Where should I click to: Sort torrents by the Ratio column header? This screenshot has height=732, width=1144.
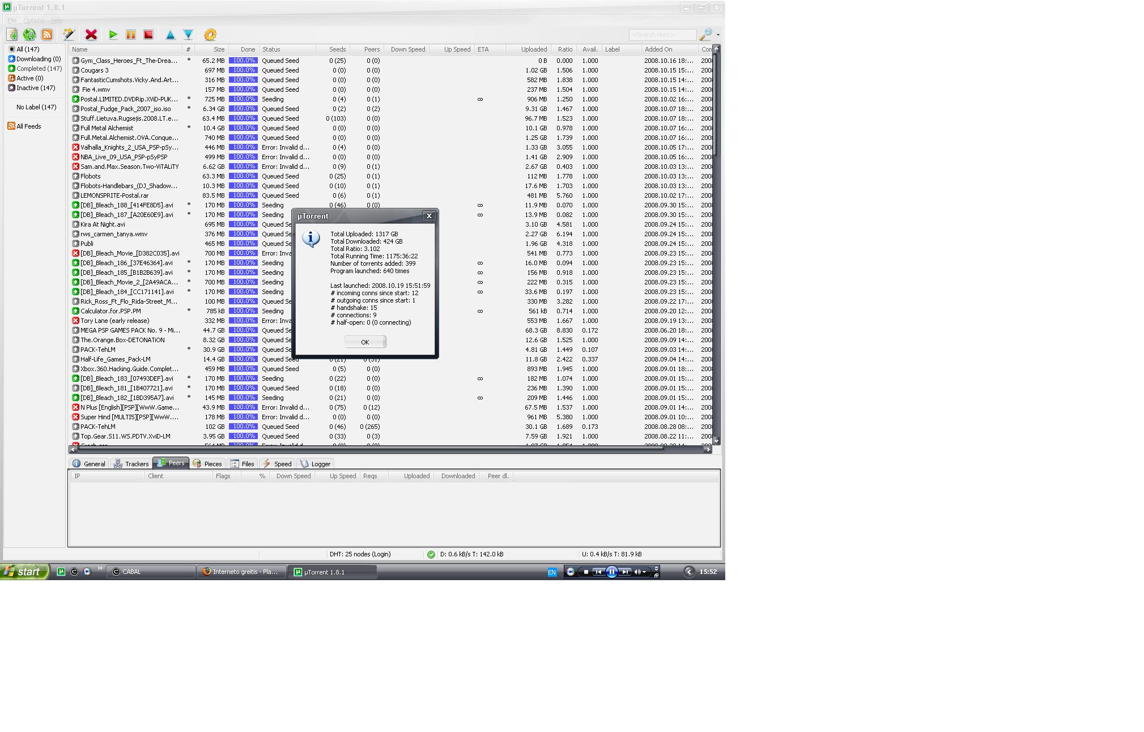(x=563, y=49)
